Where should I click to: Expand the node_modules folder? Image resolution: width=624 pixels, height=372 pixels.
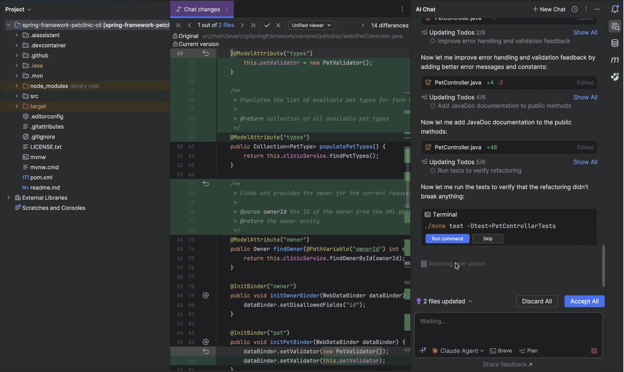click(16, 86)
